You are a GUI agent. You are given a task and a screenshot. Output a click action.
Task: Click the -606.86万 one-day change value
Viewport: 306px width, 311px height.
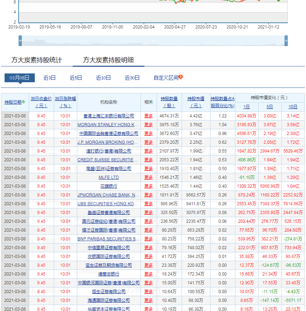pos(247,160)
